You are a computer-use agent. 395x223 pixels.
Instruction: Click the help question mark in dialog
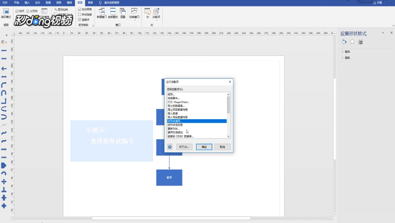tap(170, 147)
